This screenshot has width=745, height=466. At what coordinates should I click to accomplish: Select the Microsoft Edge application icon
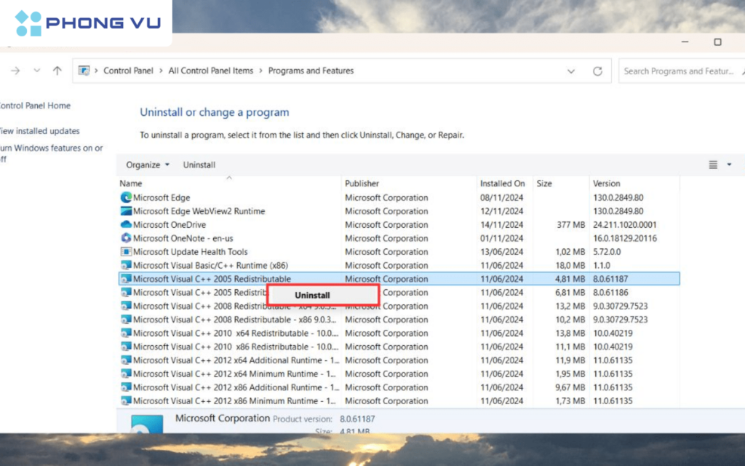pyautogui.click(x=127, y=197)
